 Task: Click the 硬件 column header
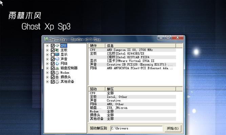coord(97,46)
